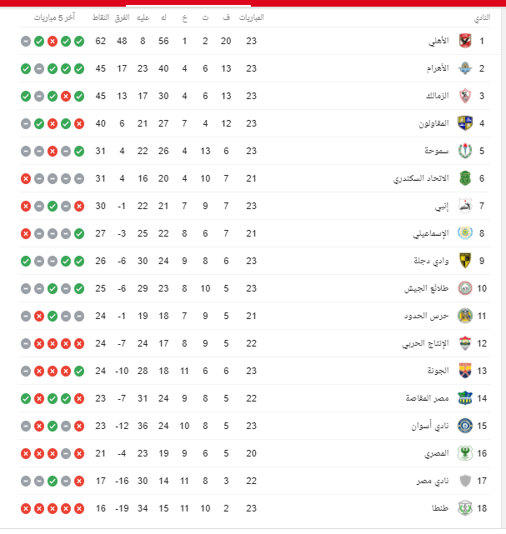This screenshot has width=506, height=534.
Task: Click the النقاط points column header
Action: point(101,17)
